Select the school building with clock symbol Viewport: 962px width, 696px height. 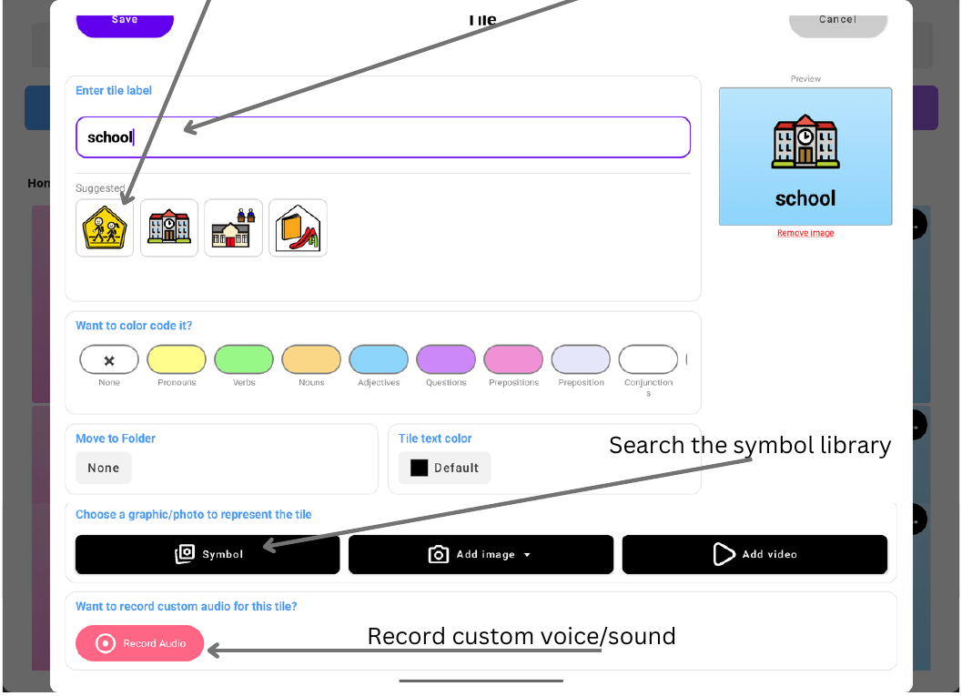[x=168, y=227]
